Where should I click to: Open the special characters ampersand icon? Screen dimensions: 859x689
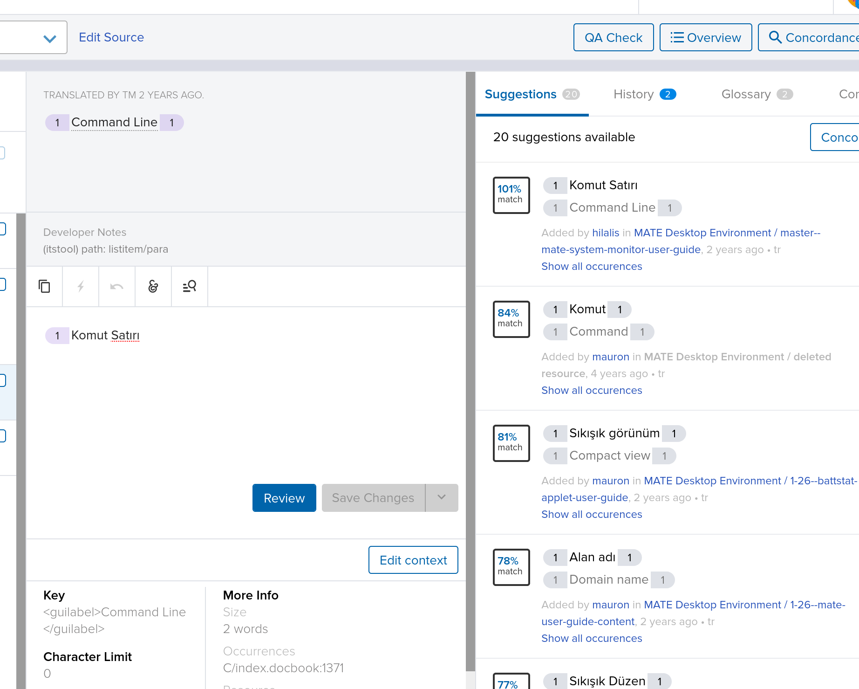pyautogui.click(x=153, y=286)
